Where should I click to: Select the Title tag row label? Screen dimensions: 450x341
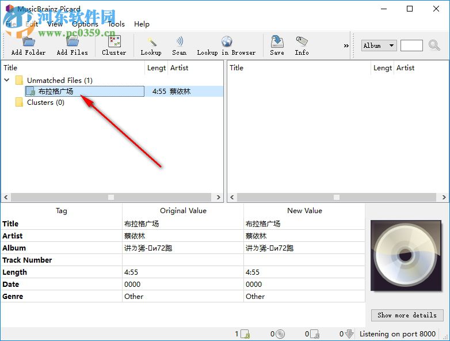(x=10, y=224)
